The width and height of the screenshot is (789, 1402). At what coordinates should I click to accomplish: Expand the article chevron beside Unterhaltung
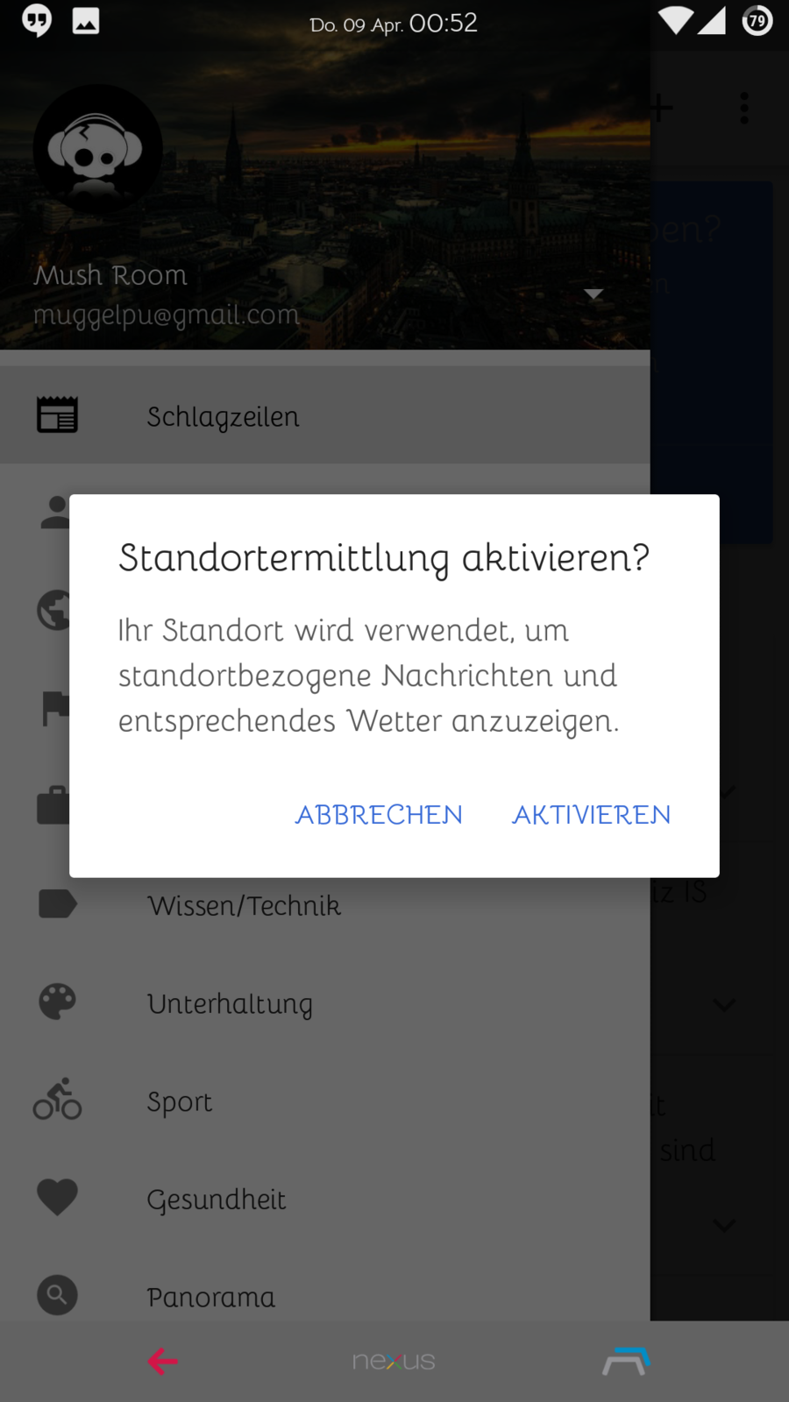click(x=724, y=1004)
